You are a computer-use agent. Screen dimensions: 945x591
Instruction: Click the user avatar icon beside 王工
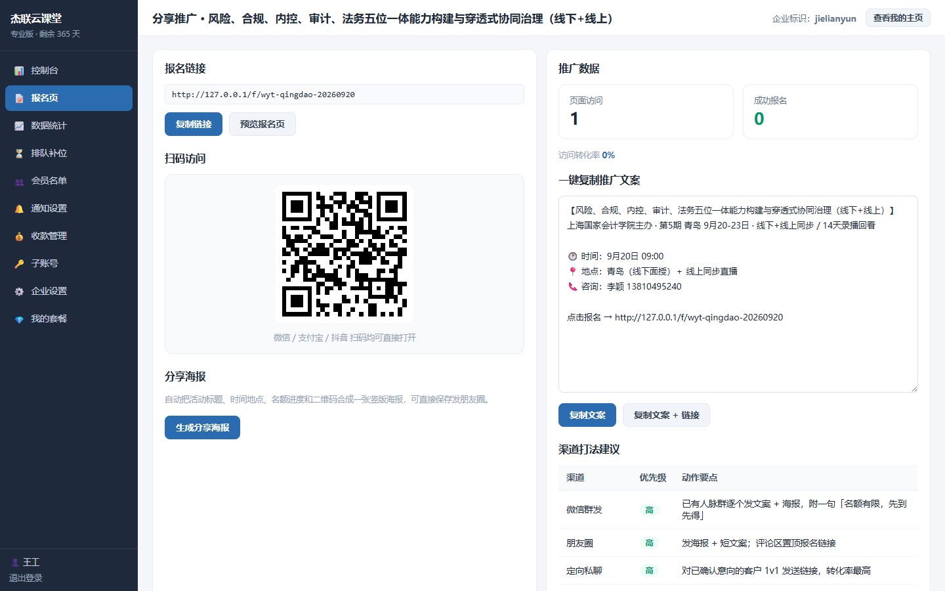click(x=14, y=562)
